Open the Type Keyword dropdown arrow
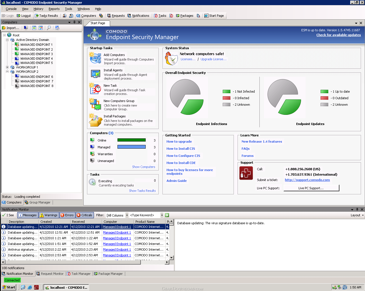The height and width of the screenshot is (291, 365). point(162,215)
